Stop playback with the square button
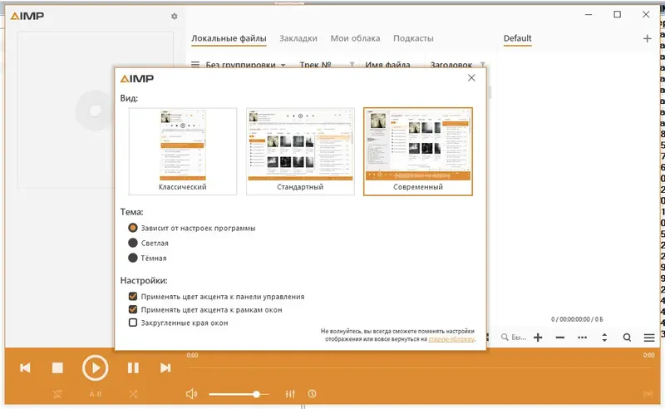This screenshot has height=409, width=665. pos(57,367)
